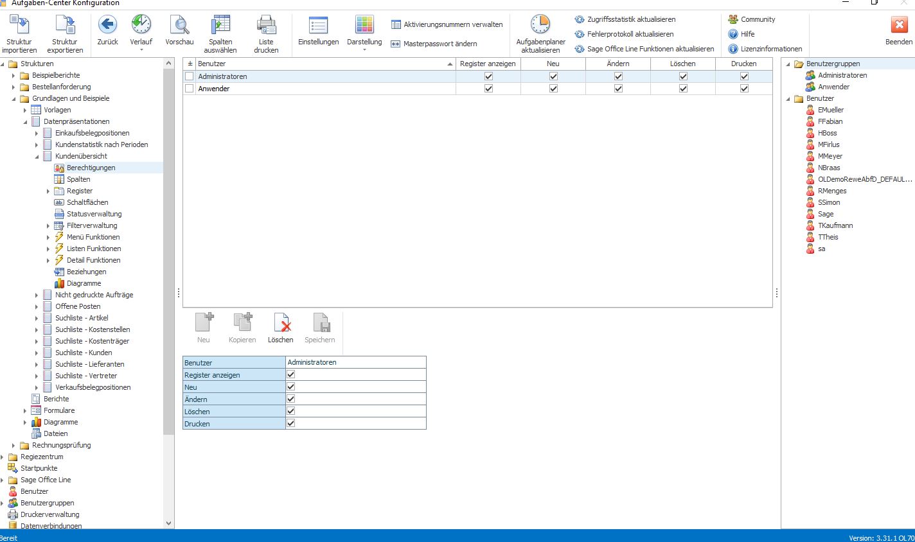The height and width of the screenshot is (542, 915).
Task: Click Zugriffsstatistik aktualisieren
Action: coord(625,19)
